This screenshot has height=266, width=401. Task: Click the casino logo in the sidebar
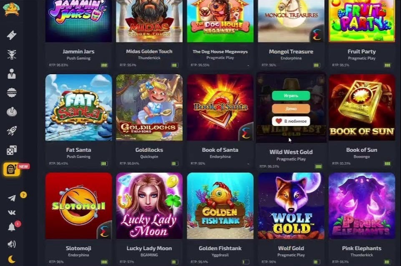point(11,9)
